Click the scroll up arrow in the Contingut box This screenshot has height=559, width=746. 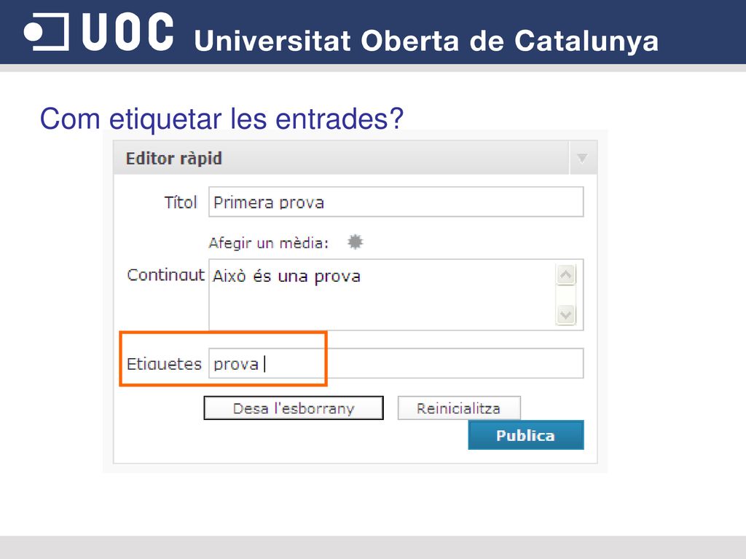(565, 274)
